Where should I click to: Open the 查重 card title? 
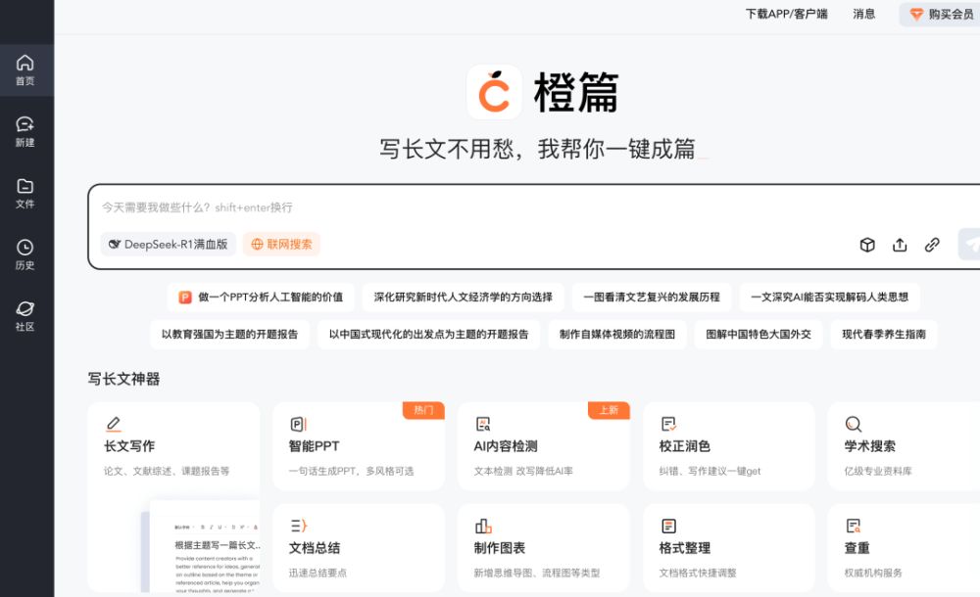(857, 548)
